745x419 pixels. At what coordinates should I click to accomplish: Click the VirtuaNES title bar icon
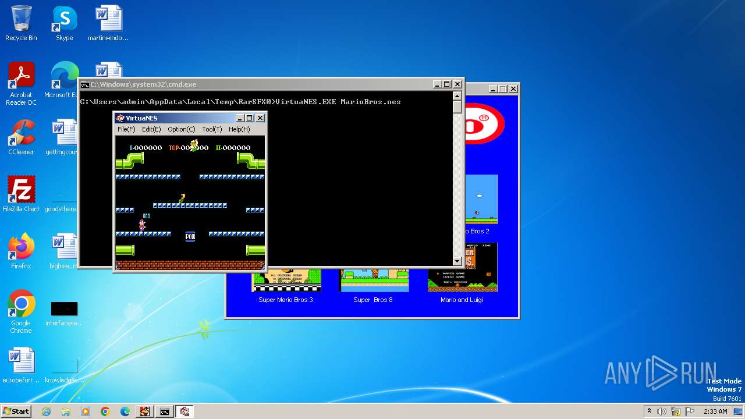click(x=120, y=118)
